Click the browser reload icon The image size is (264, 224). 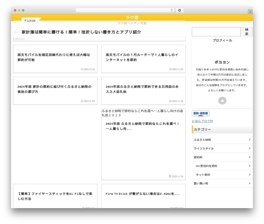tap(172, 10)
